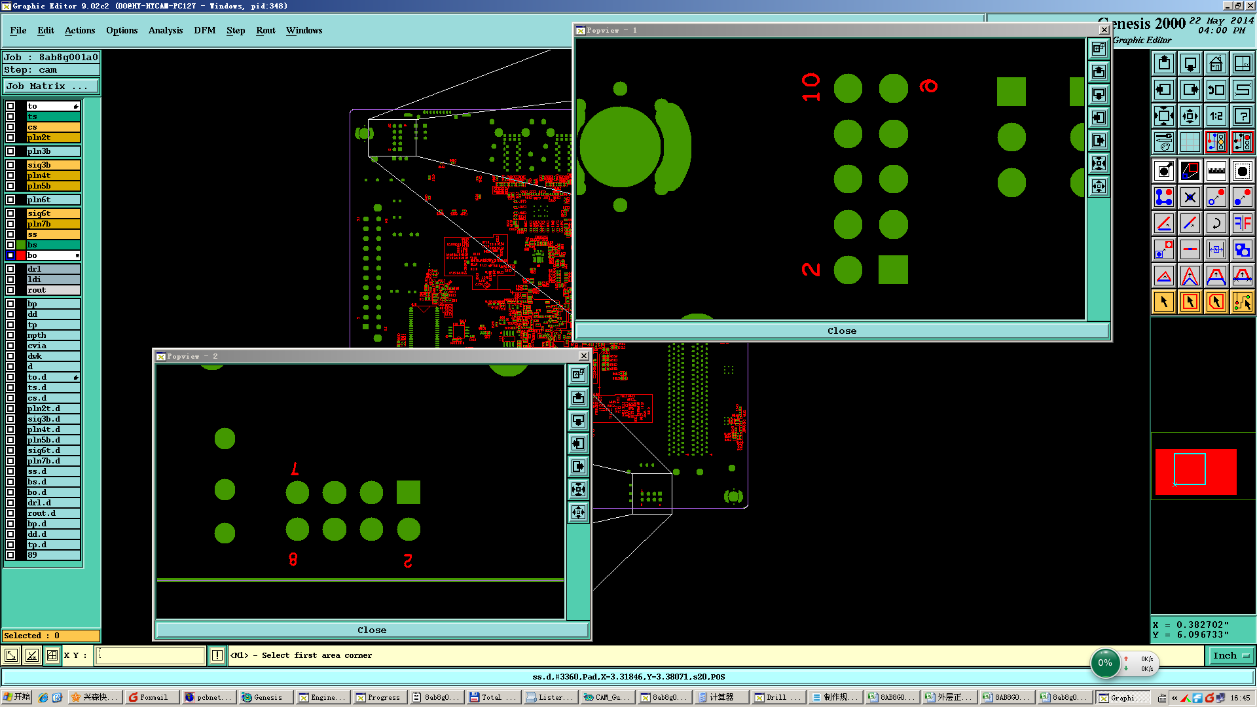Click the rotate feature icon
The width and height of the screenshot is (1257, 707).
[1216, 223]
